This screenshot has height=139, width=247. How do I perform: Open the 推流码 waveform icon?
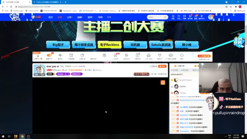60,55
